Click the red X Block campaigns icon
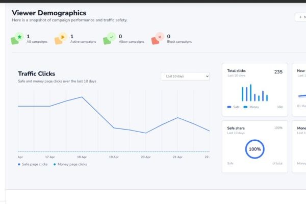The image size is (306, 204). 158,38
